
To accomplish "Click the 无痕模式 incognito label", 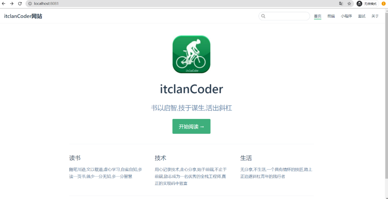I will [x=370, y=4].
